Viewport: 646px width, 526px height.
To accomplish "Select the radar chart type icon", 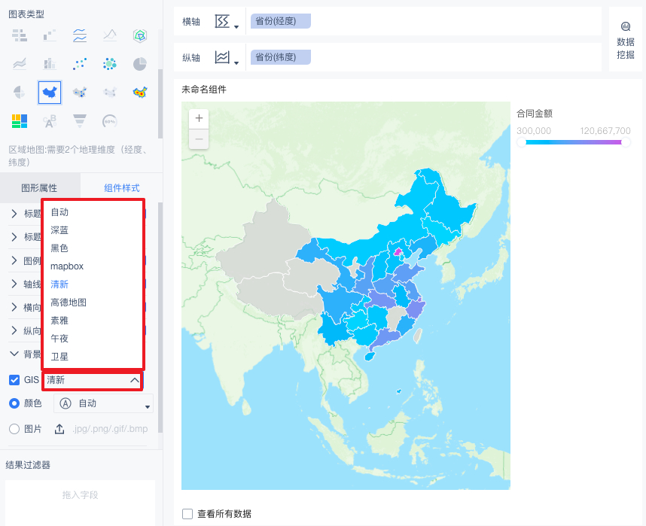I will click(x=140, y=36).
